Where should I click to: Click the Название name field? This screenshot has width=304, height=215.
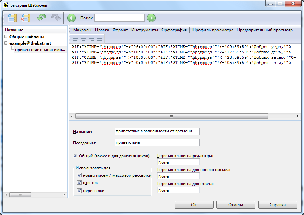[157, 131]
